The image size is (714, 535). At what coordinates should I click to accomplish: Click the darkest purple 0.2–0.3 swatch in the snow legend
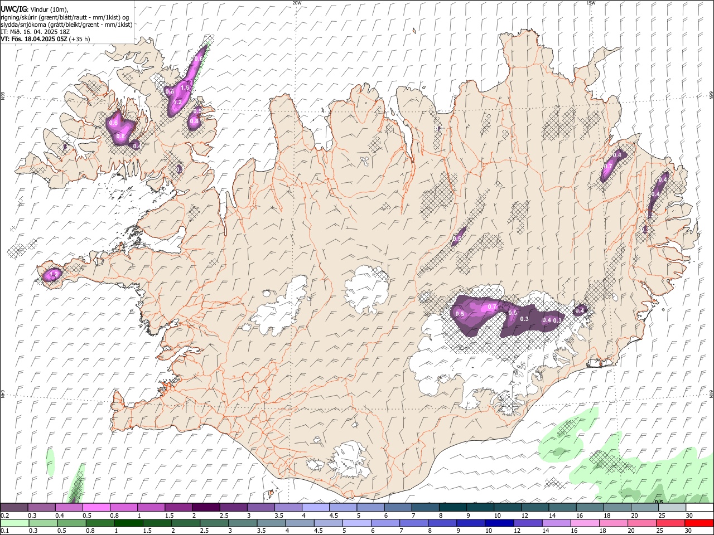tap(14, 508)
